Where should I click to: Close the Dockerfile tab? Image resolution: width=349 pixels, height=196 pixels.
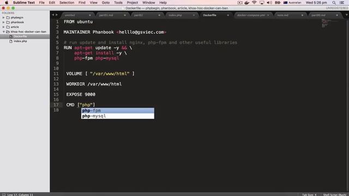point(228,15)
